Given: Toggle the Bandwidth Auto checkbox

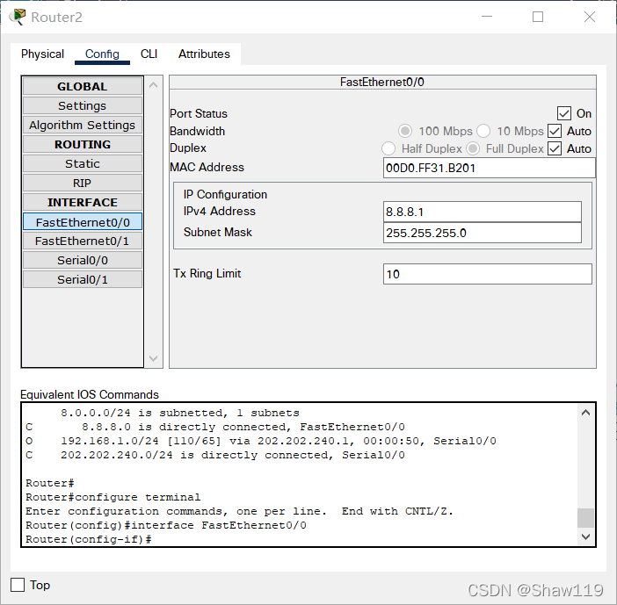Looking at the screenshot, I should 555,131.
